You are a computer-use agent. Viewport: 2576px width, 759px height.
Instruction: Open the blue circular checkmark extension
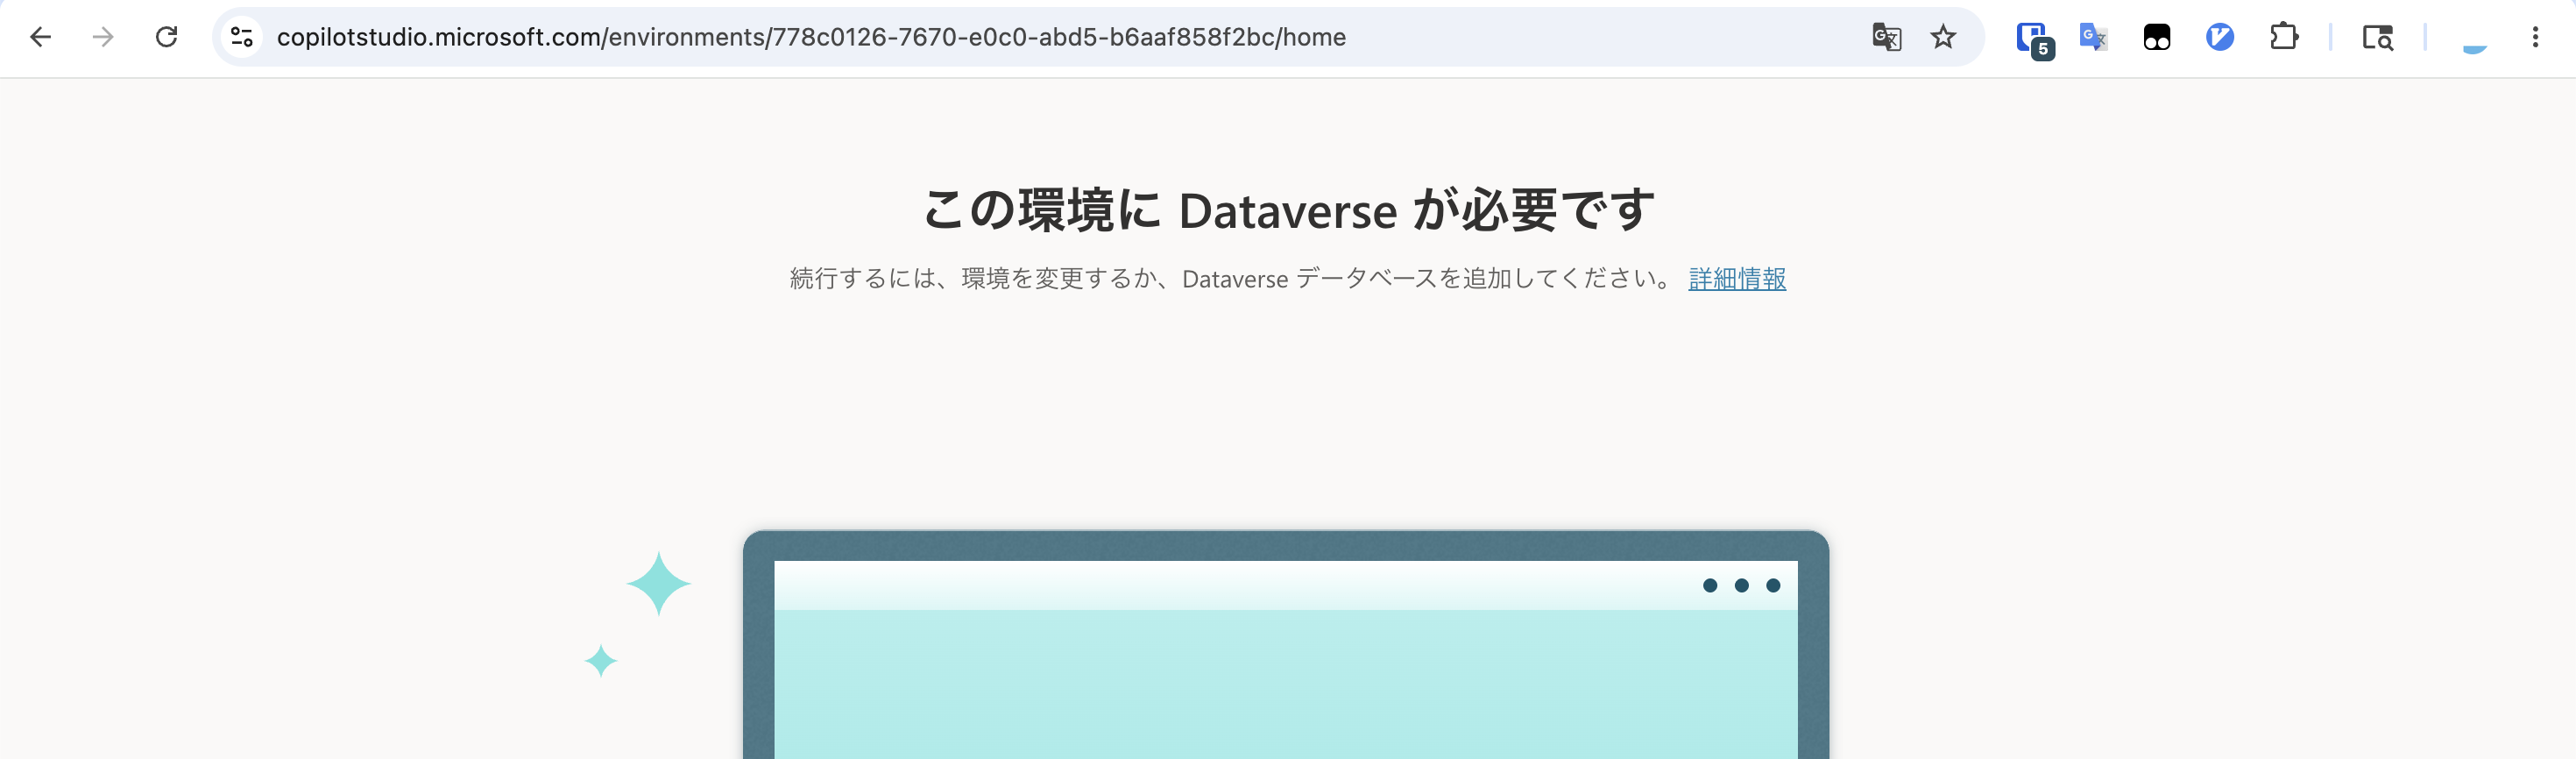2220,37
